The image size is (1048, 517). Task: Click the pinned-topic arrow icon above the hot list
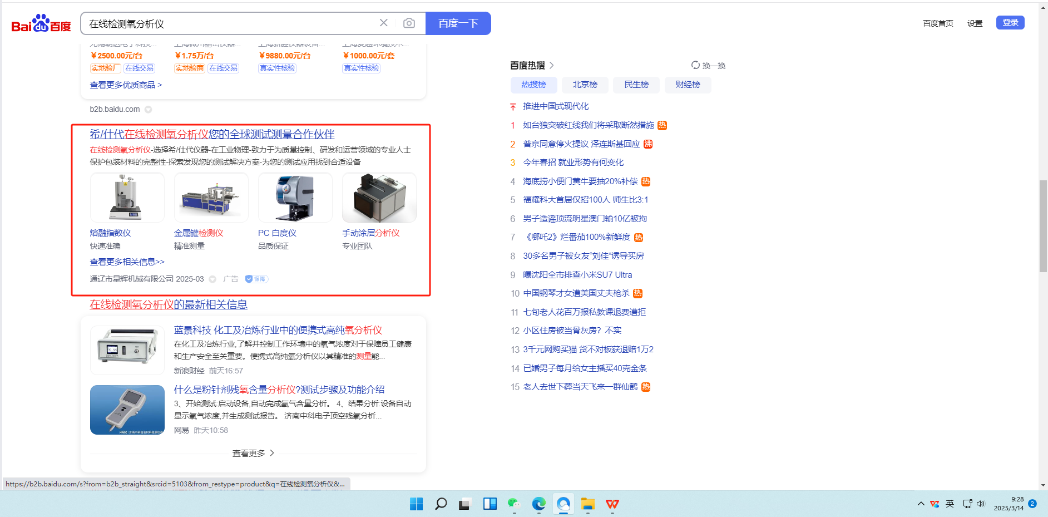point(513,106)
